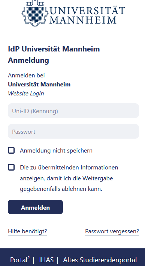Focus the Passwort input field
The width and height of the screenshot is (145, 266).
click(x=73, y=131)
